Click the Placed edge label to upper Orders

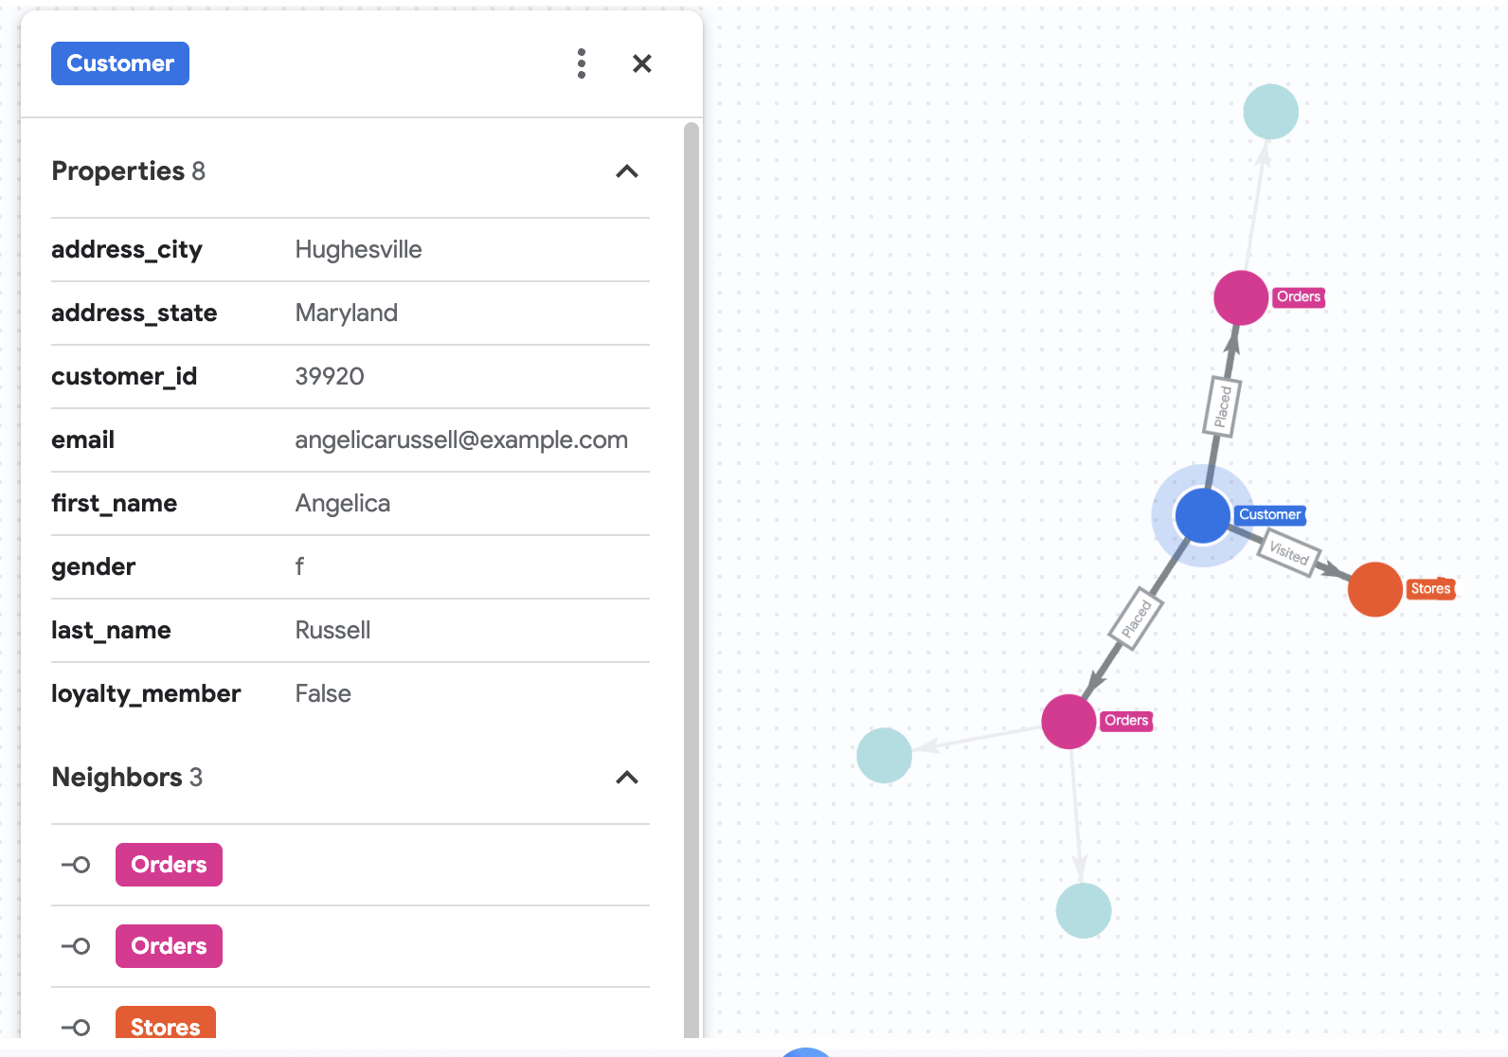1223,405
